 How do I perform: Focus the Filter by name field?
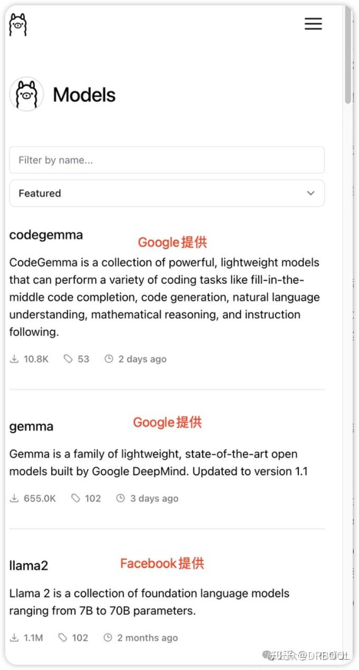[167, 160]
